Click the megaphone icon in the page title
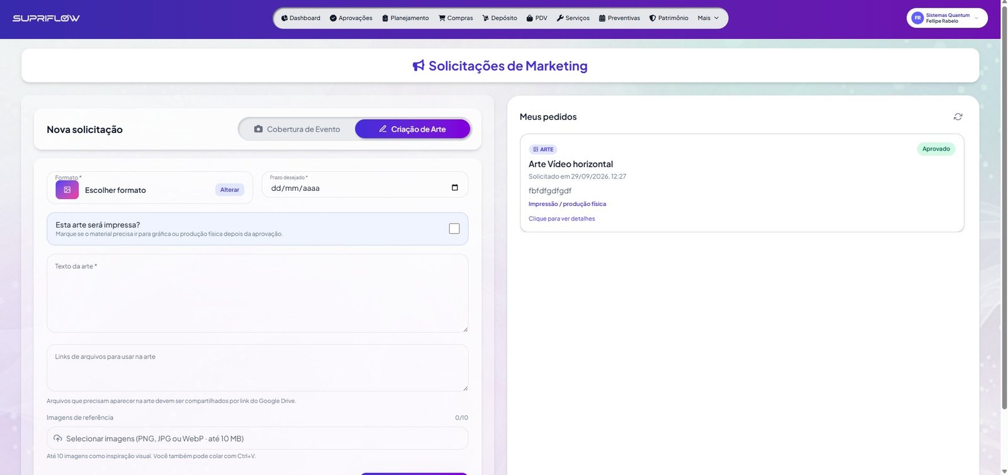The width and height of the screenshot is (1008, 475). (418, 66)
